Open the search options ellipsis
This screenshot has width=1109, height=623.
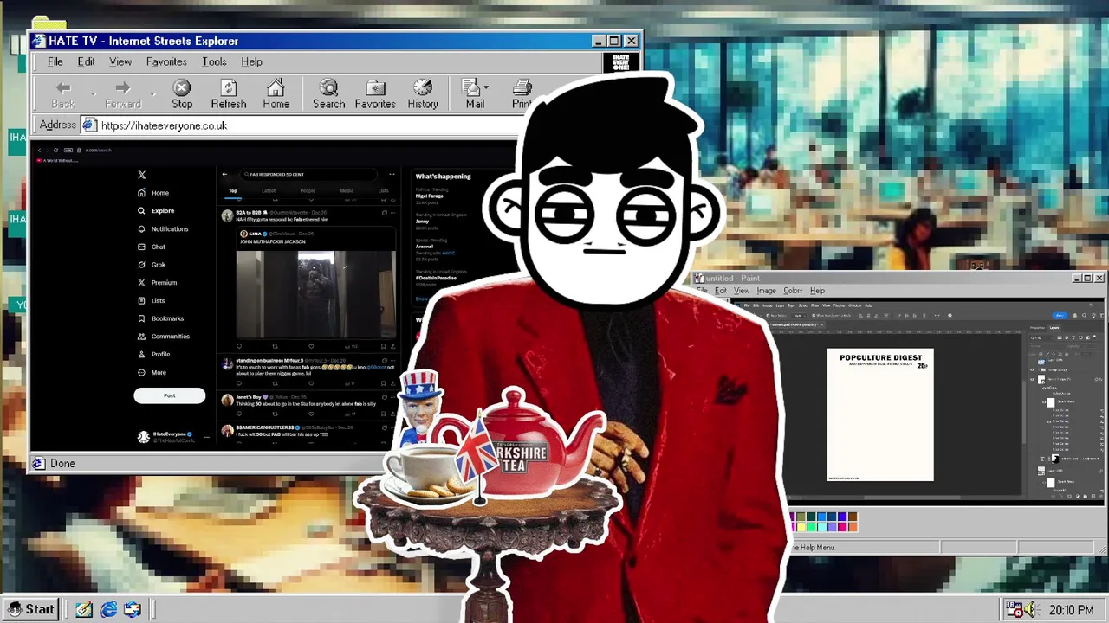click(392, 175)
